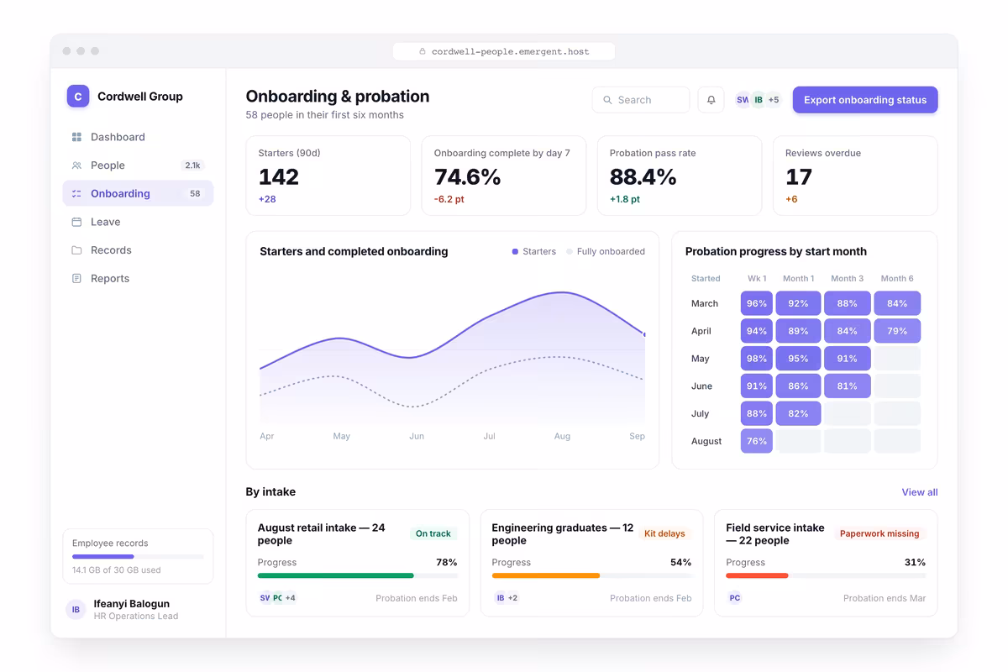Click the March Month 6 84% cell

pos(897,303)
